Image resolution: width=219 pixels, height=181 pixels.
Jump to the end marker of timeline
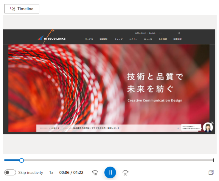[213, 160]
